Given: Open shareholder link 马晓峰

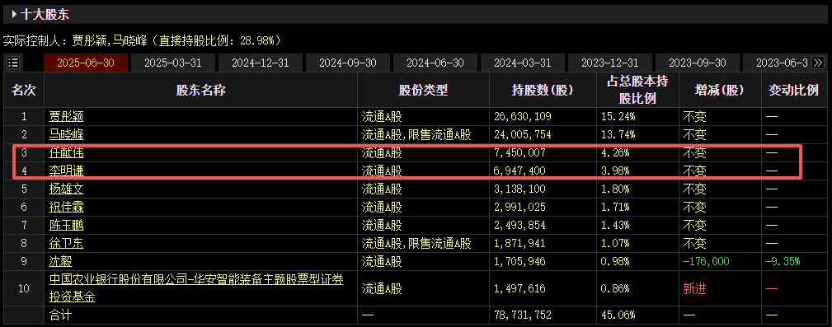Looking at the screenshot, I should coord(66,134).
